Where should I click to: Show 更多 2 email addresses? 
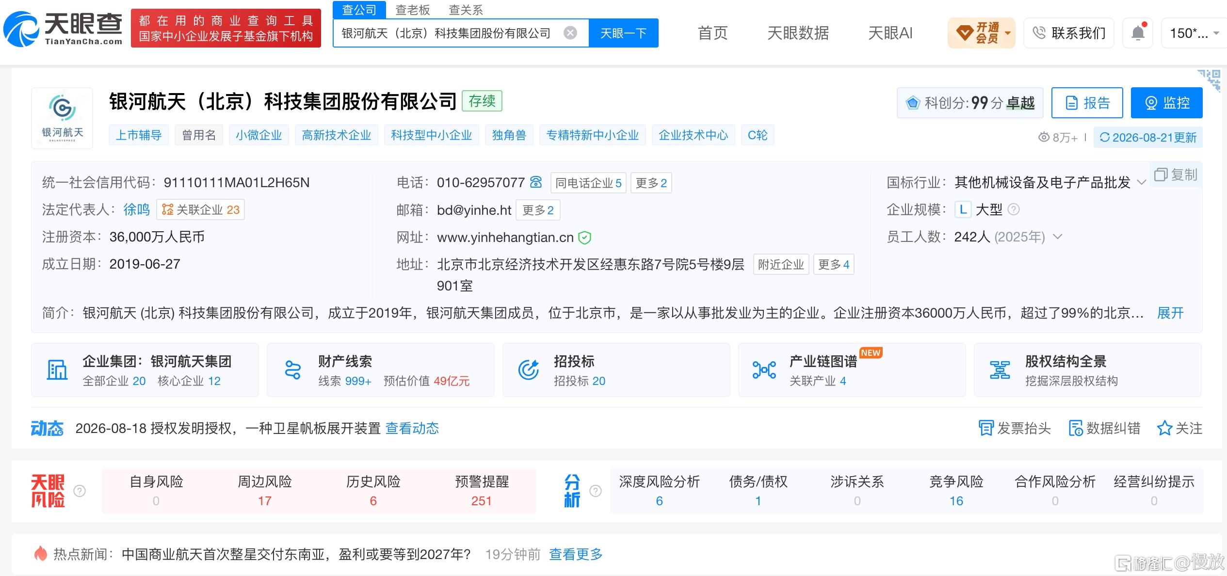pos(538,210)
